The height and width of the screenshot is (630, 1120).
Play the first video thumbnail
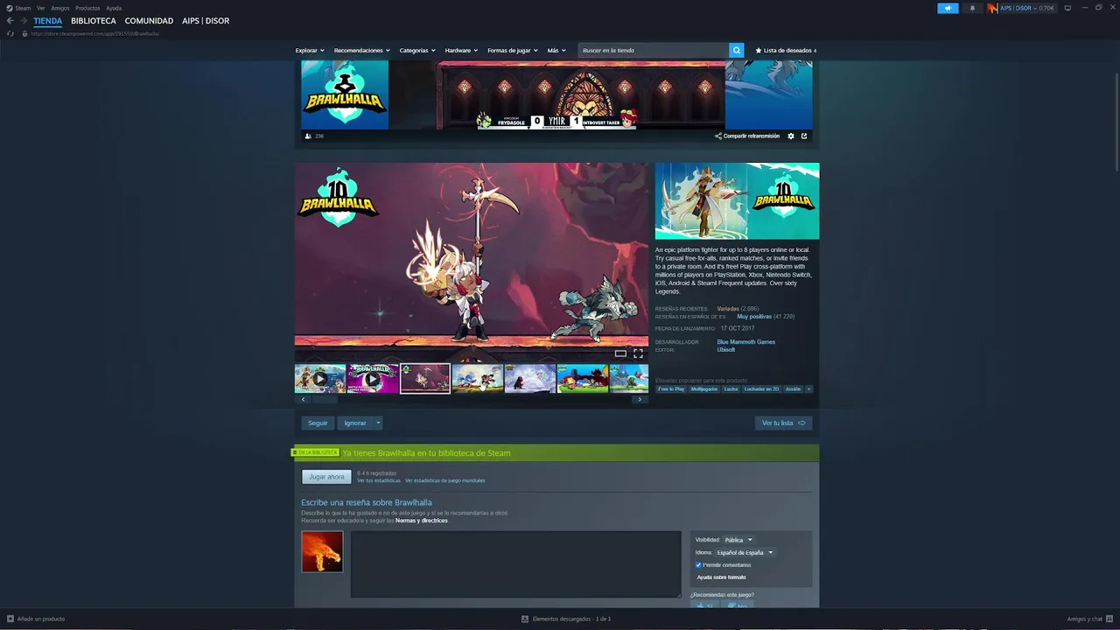pos(320,379)
